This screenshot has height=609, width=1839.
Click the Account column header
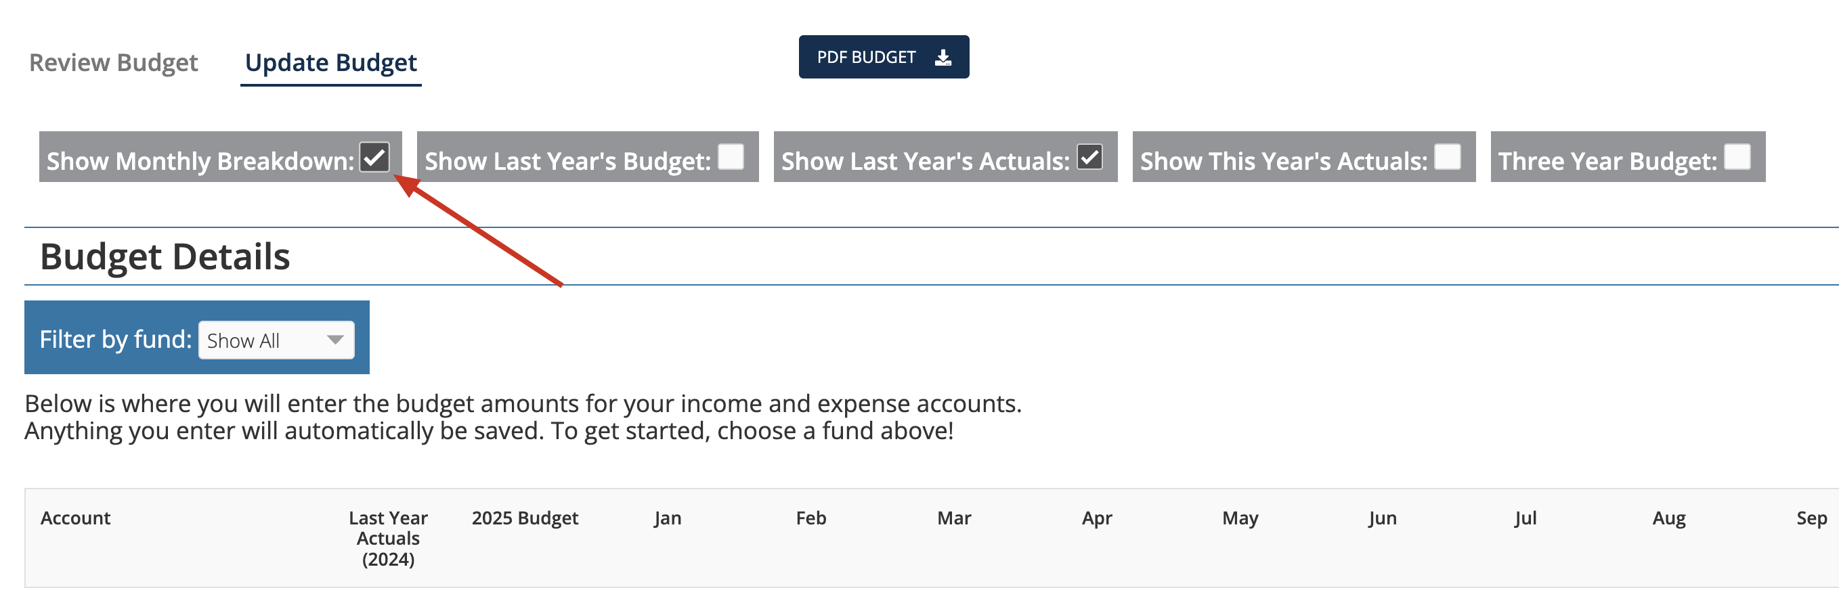(76, 518)
